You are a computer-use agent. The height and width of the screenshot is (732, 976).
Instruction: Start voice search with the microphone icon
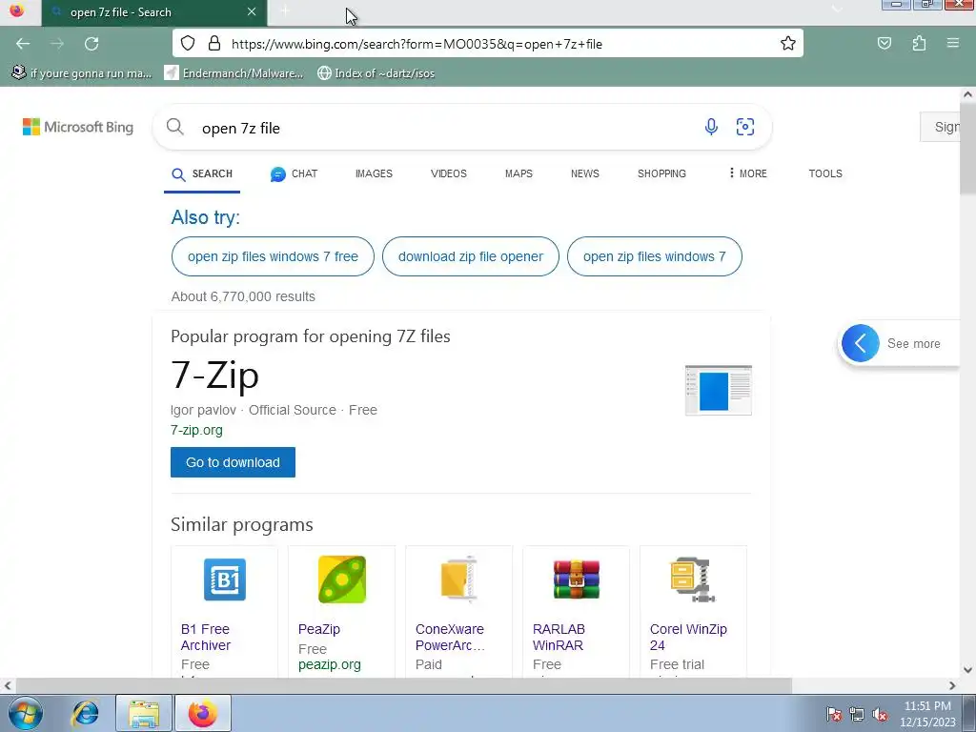click(711, 127)
